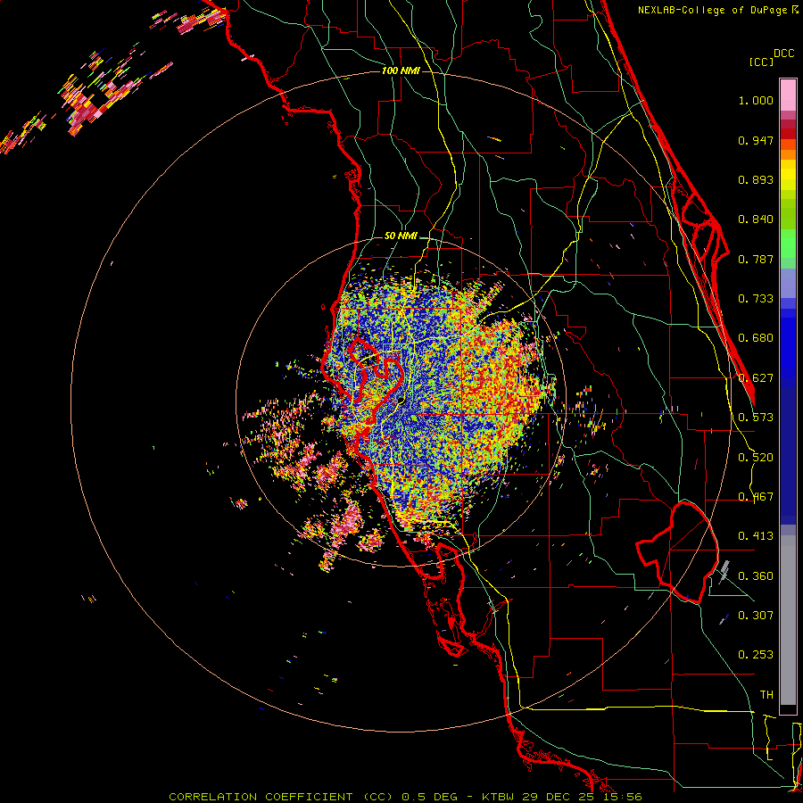Click the 15:56 timestamp in the caption
Image resolution: width=803 pixels, height=803 pixels.
(621, 797)
